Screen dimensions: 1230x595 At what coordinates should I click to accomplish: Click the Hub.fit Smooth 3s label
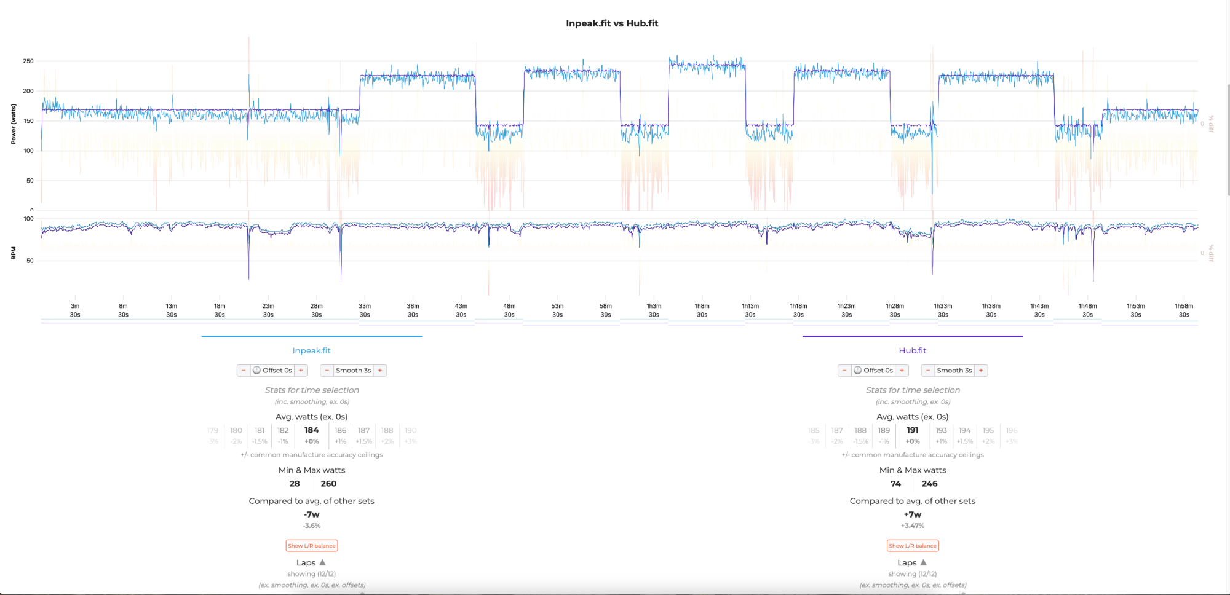(954, 371)
